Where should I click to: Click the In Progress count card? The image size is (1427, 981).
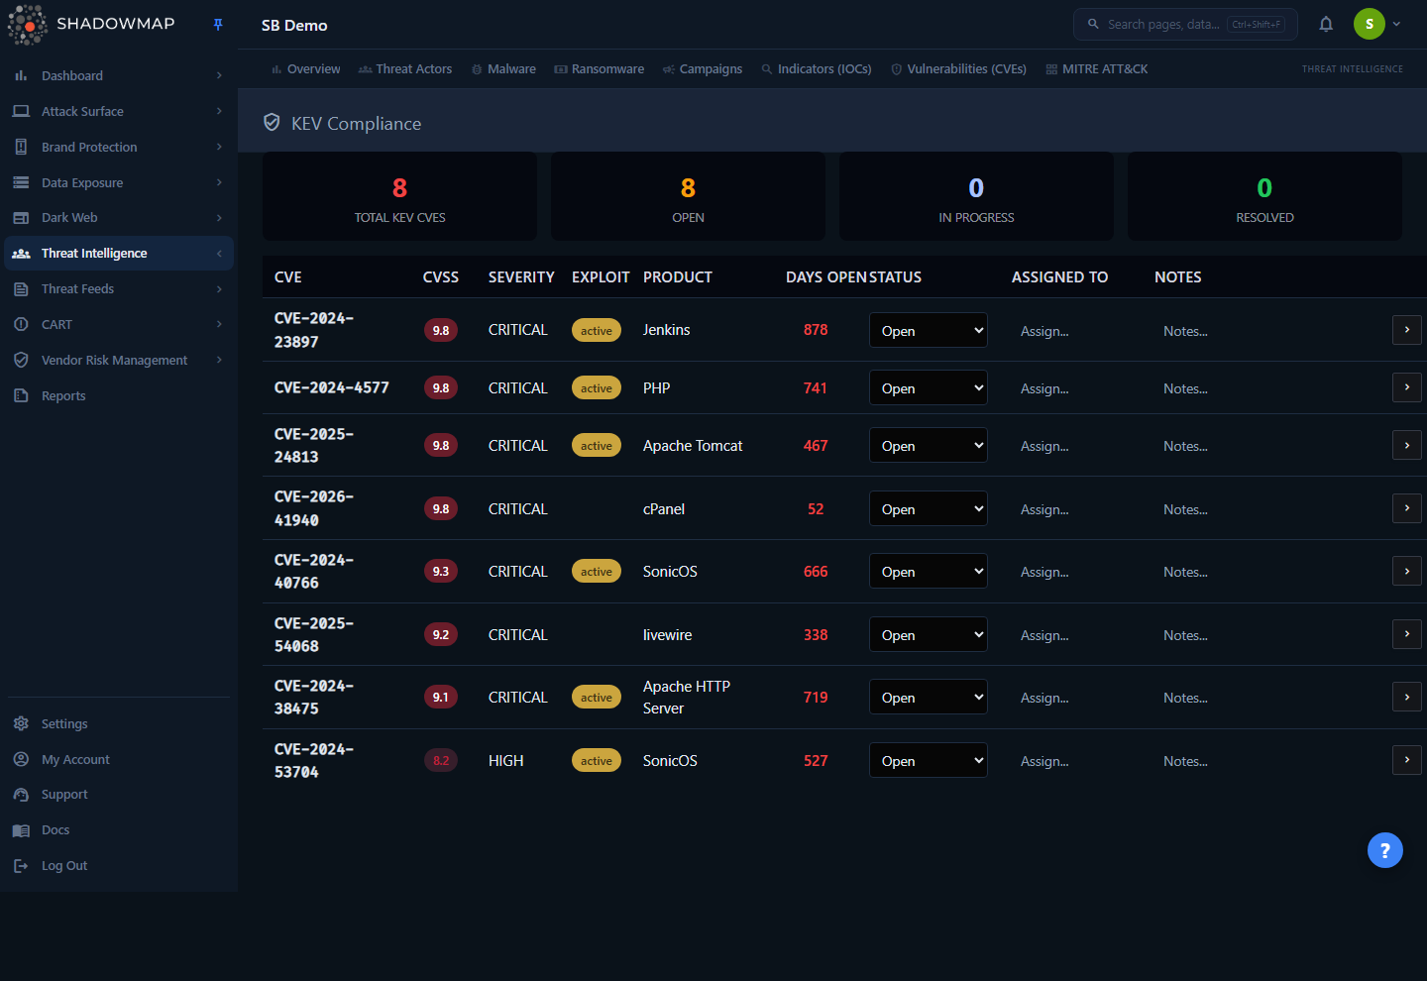click(976, 196)
